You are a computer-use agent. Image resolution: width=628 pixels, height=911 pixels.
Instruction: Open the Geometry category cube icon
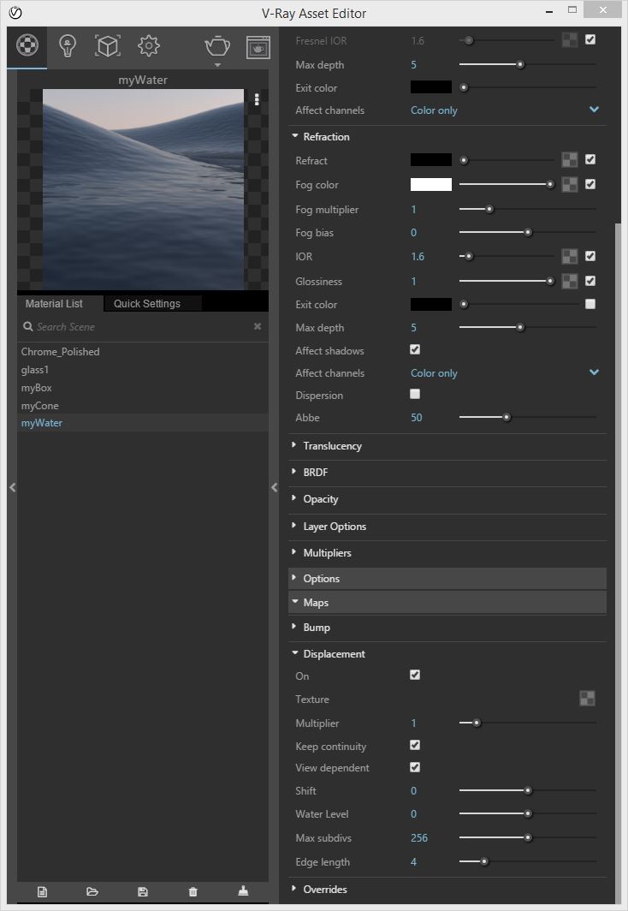pyautogui.click(x=108, y=46)
